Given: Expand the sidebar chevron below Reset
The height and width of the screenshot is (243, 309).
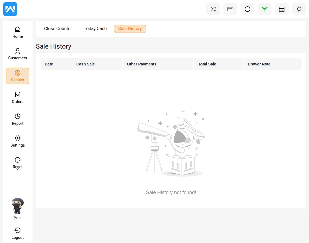Looking at the screenshot, I should click(18, 169).
